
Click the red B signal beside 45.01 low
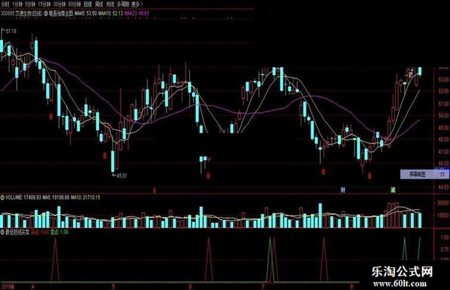[105, 156]
